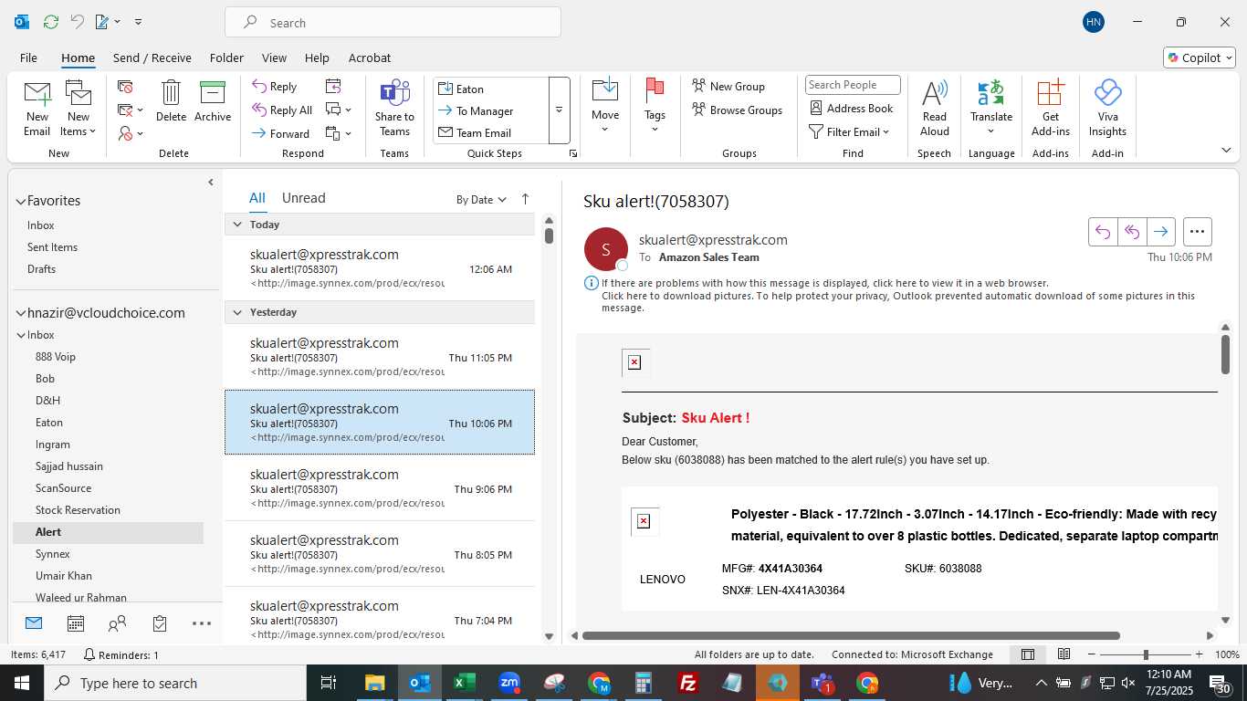1247x701 pixels.
Task: Archive the selected message
Action: [x=213, y=100]
